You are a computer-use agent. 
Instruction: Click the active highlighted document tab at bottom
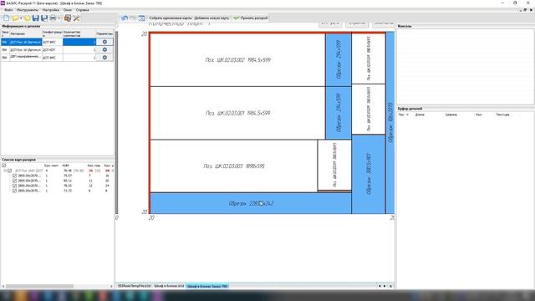(x=207, y=286)
